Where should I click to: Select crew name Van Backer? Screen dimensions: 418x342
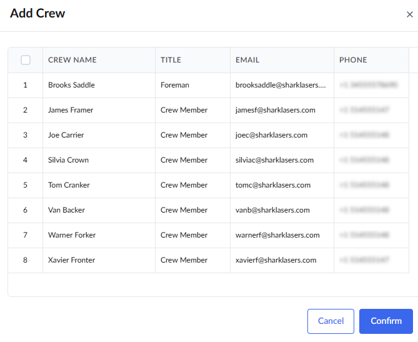[x=66, y=210]
